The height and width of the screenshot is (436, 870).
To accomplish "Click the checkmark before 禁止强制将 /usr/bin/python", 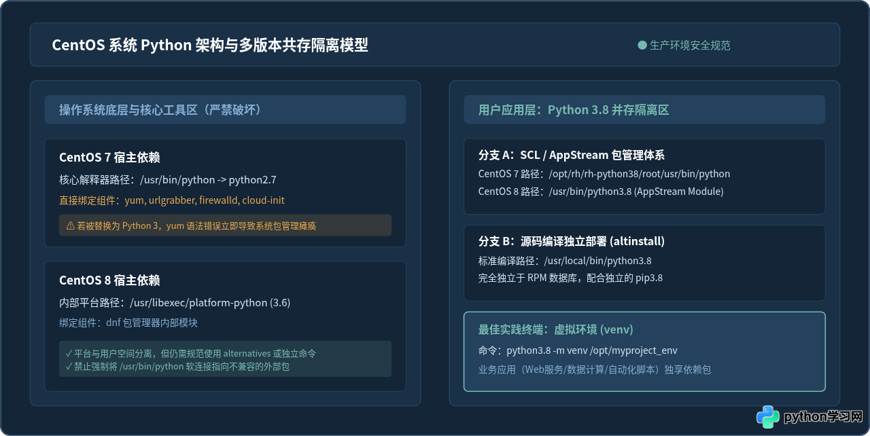I will [69, 367].
